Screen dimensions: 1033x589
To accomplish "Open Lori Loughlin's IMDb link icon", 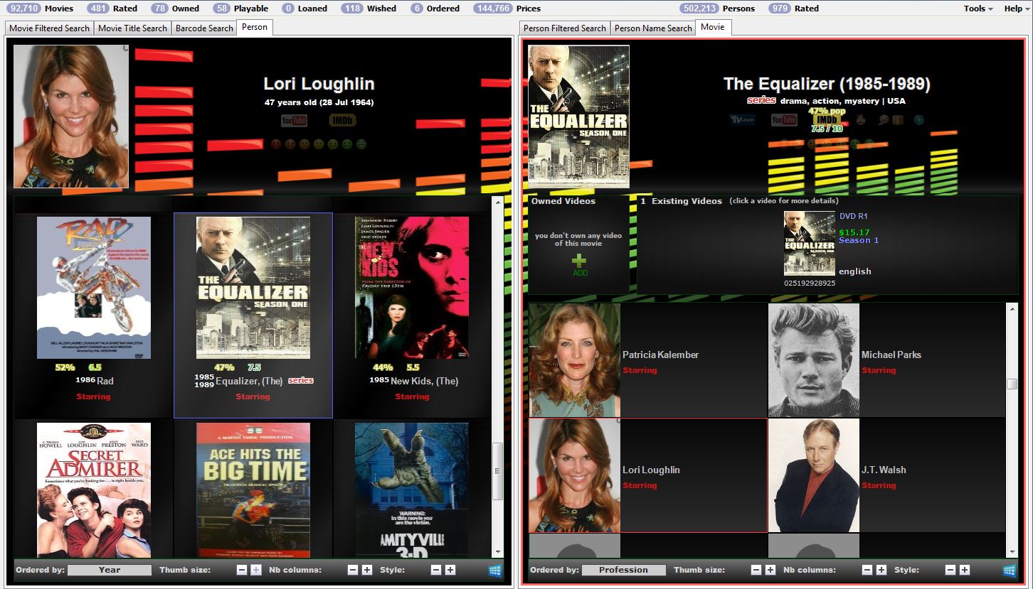I will click(x=343, y=121).
